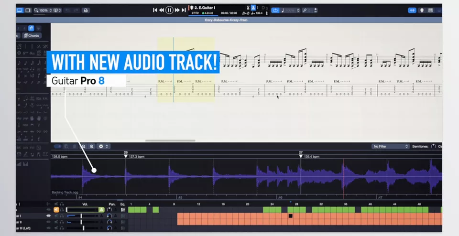
Task: Click the bar 26 sync point marker
Action: (126, 156)
